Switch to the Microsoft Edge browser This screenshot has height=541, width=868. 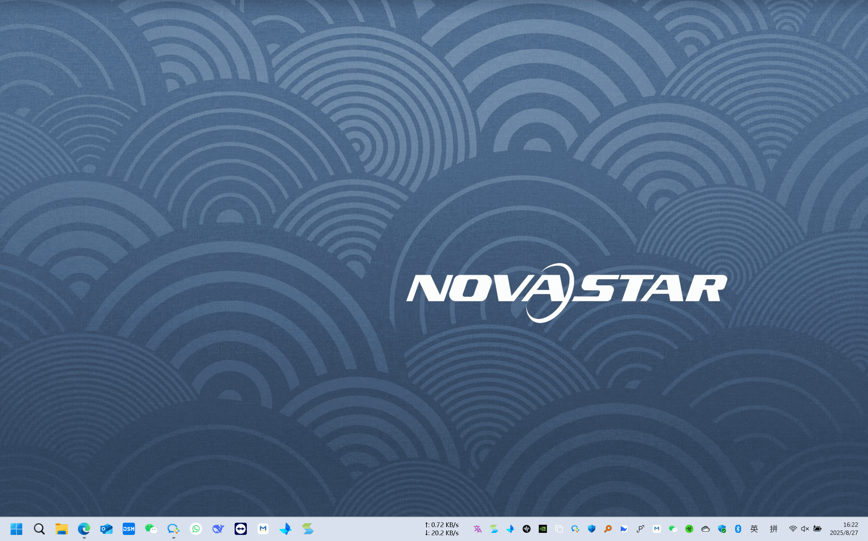[x=84, y=528]
